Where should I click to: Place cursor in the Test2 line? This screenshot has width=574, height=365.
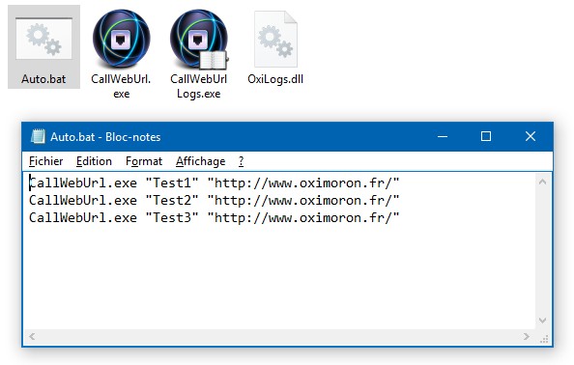[x=215, y=201]
